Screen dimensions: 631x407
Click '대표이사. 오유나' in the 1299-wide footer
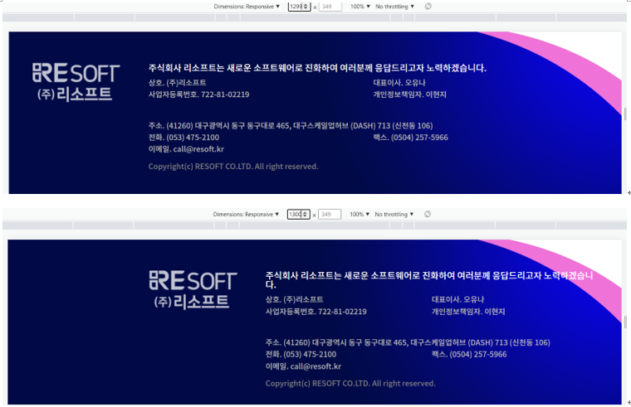click(x=399, y=83)
